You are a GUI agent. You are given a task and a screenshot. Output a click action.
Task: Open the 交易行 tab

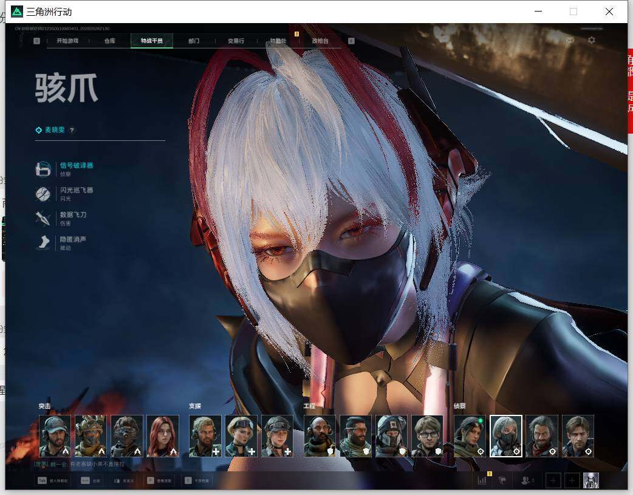pos(236,41)
